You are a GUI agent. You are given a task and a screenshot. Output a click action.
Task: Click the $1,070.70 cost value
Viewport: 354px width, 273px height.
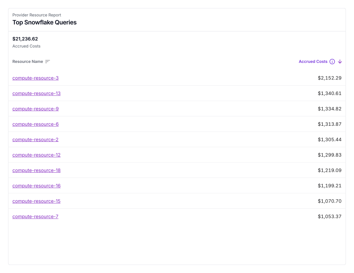tap(329, 201)
